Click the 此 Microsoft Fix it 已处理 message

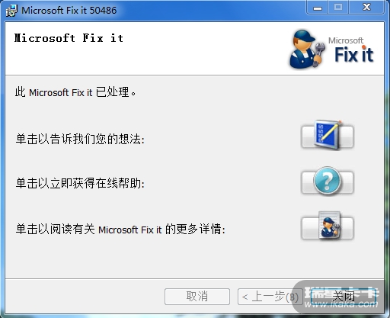(75, 92)
